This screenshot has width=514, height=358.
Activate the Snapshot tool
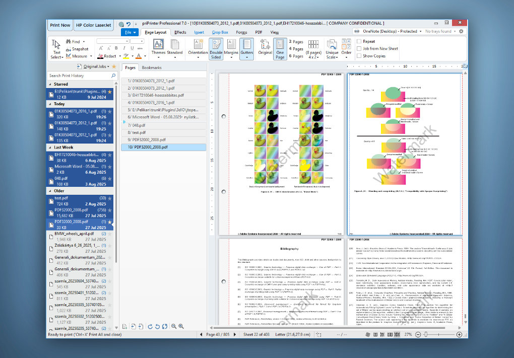[77, 49]
